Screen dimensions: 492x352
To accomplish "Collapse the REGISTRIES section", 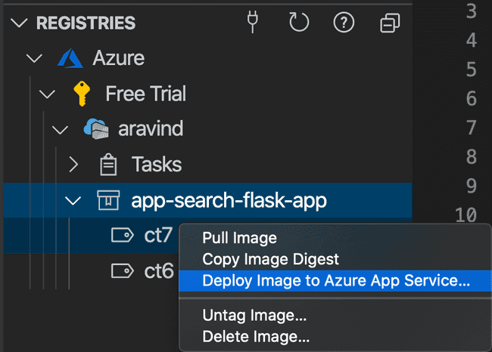I will 20,23.
